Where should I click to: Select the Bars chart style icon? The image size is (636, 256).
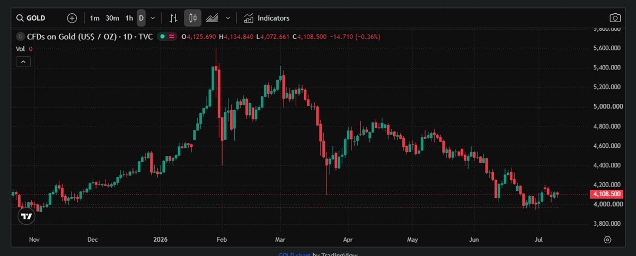click(173, 18)
